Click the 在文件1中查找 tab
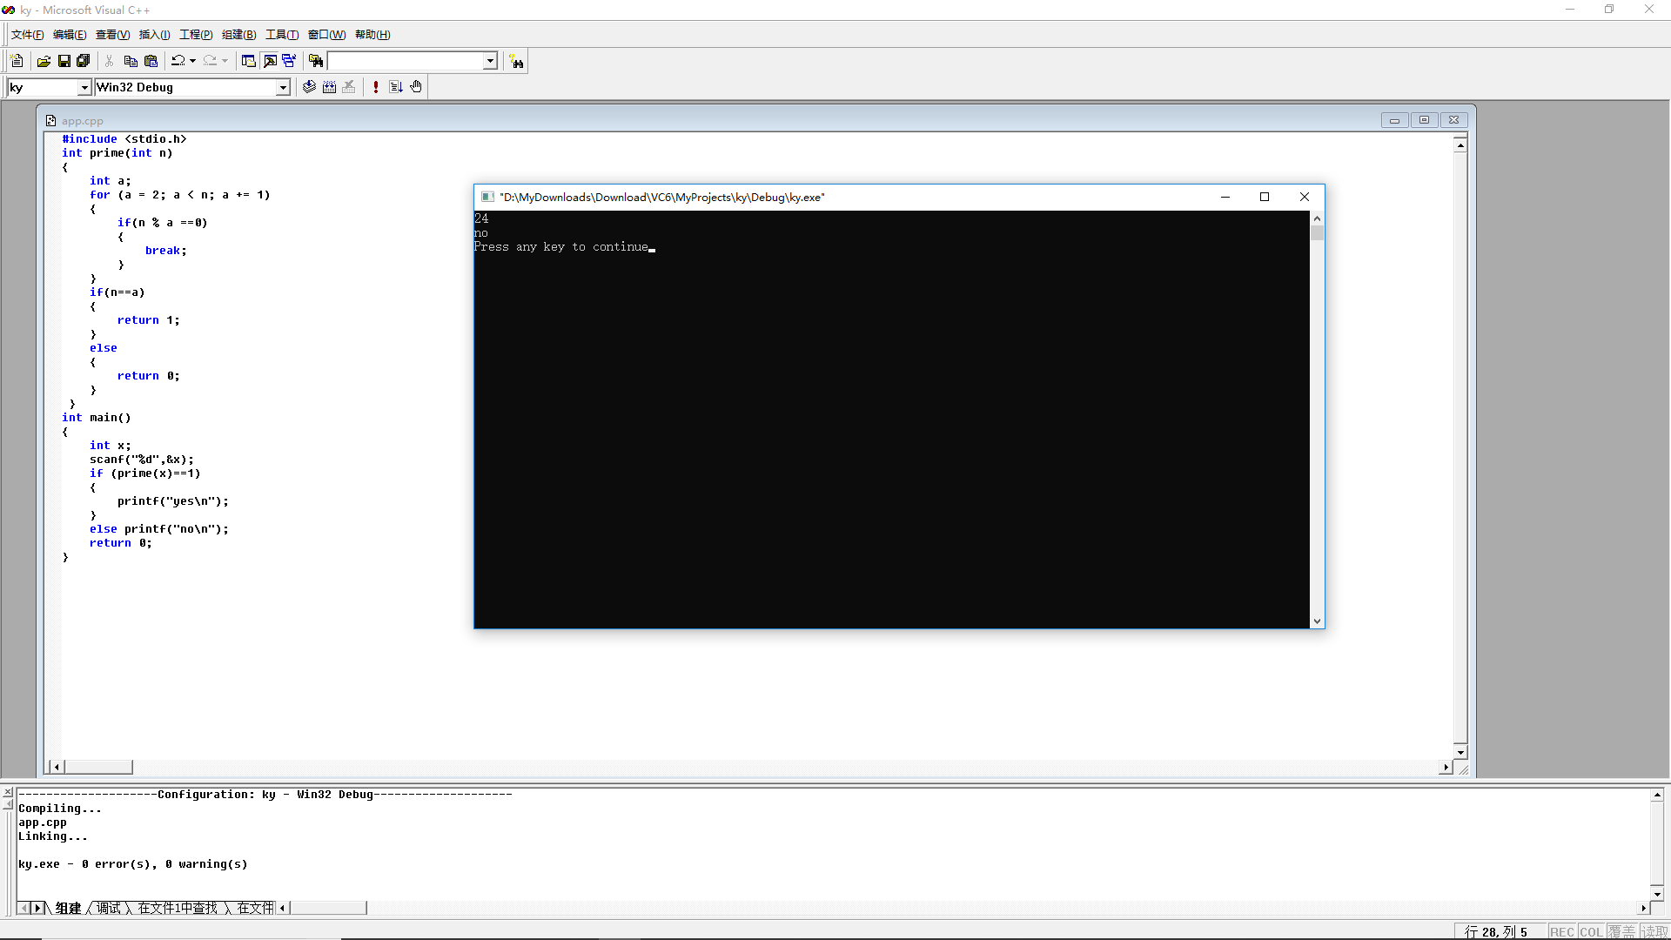This screenshot has width=1671, height=940. click(x=178, y=908)
